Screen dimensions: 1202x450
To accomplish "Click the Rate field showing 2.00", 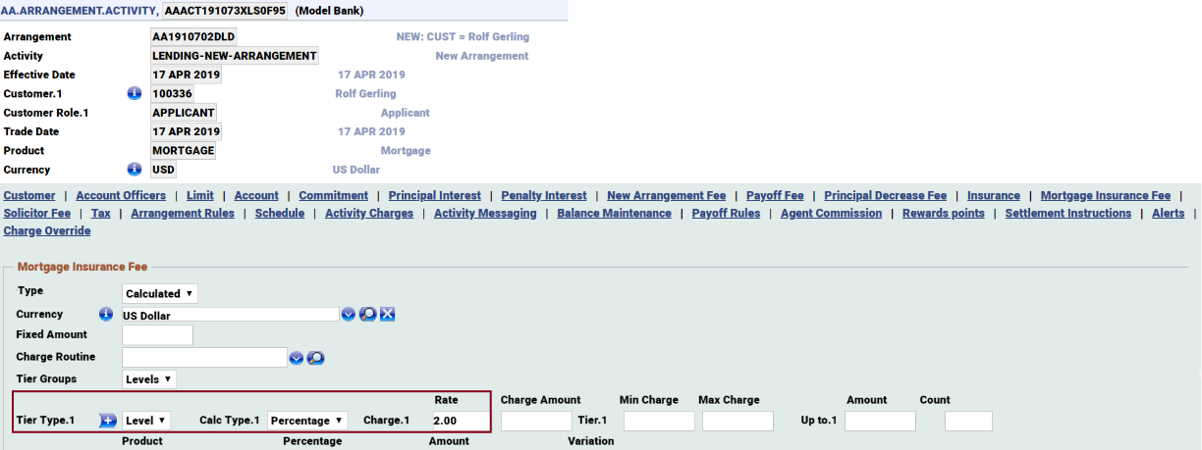I will pos(459,421).
